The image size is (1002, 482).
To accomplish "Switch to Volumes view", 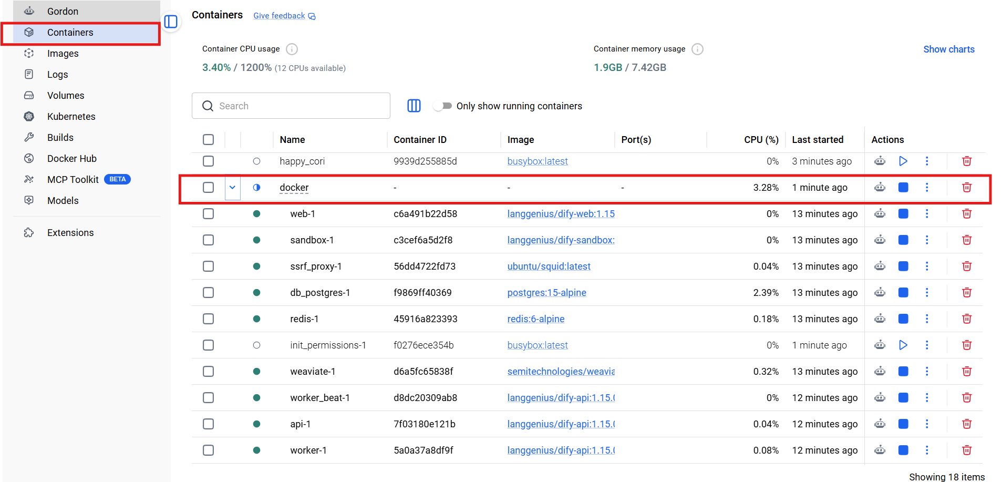I will 87,95.
